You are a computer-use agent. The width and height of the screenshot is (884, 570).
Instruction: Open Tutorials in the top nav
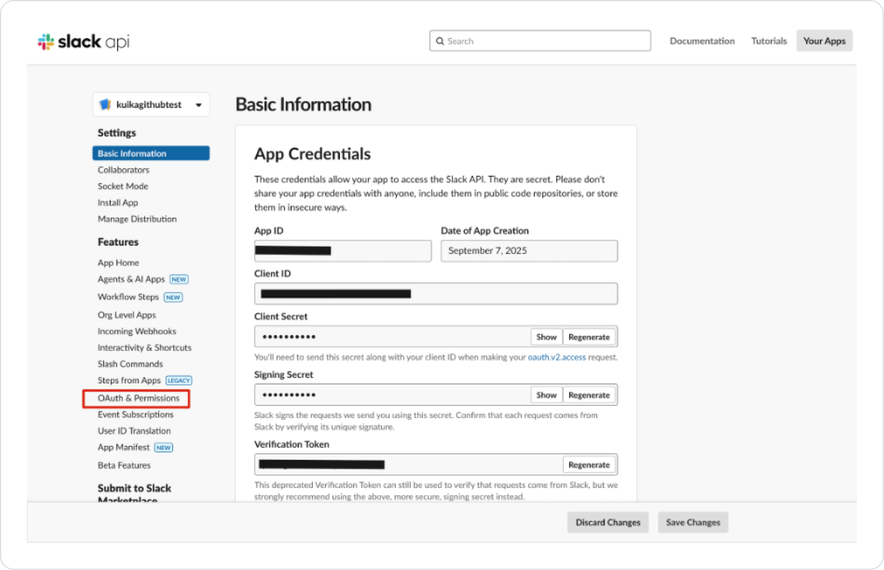[x=769, y=41]
